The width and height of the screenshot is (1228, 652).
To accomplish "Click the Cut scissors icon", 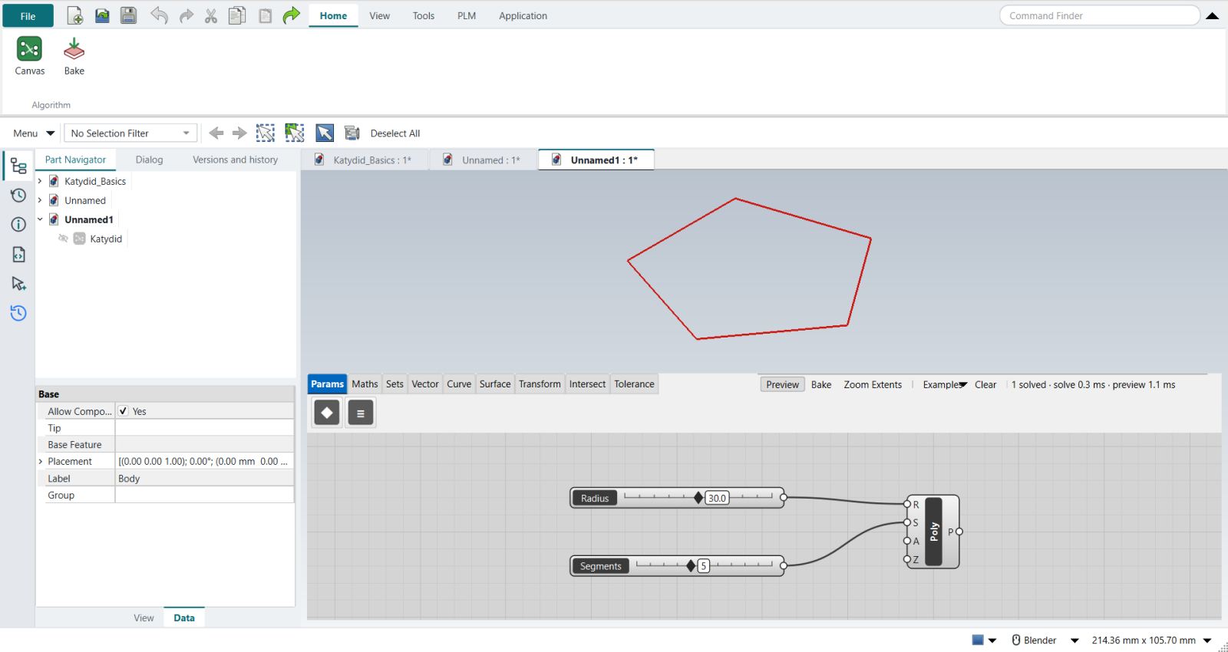I will (211, 15).
